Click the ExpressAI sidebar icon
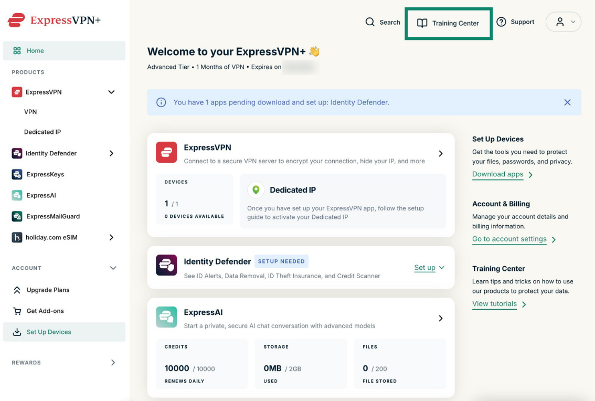The width and height of the screenshot is (595, 401). pyautogui.click(x=17, y=195)
